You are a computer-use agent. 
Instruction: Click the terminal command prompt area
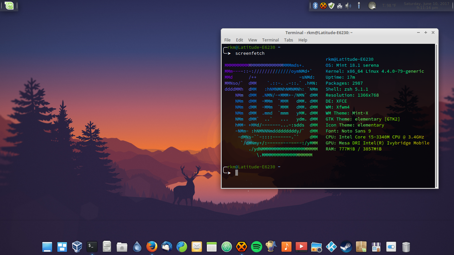[328, 172]
